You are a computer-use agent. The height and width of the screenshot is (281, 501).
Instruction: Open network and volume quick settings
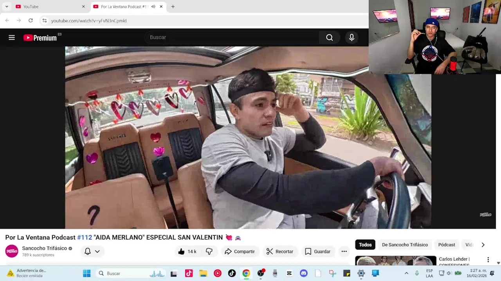tap(449, 274)
